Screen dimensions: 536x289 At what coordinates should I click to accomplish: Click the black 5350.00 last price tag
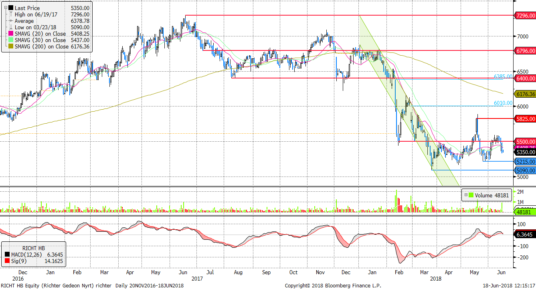tap(526, 153)
